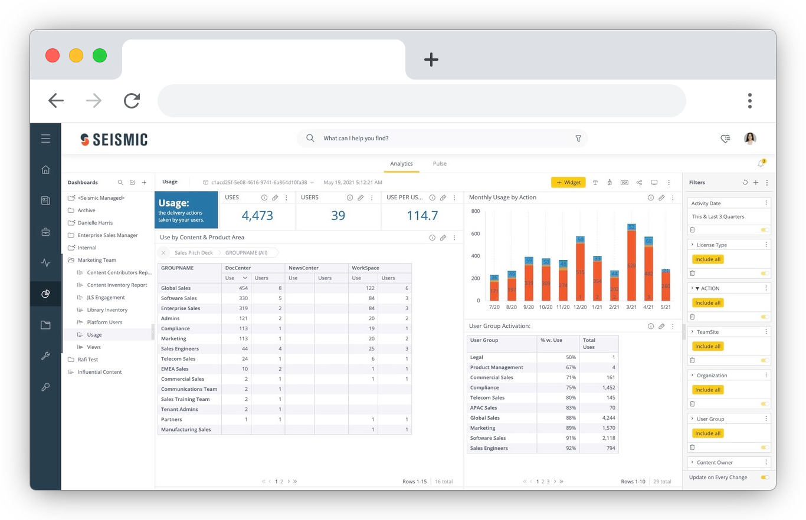Viewport: 806px width, 520px height.
Task: Open the key icon in the sidebar
Action: [45, 387]
